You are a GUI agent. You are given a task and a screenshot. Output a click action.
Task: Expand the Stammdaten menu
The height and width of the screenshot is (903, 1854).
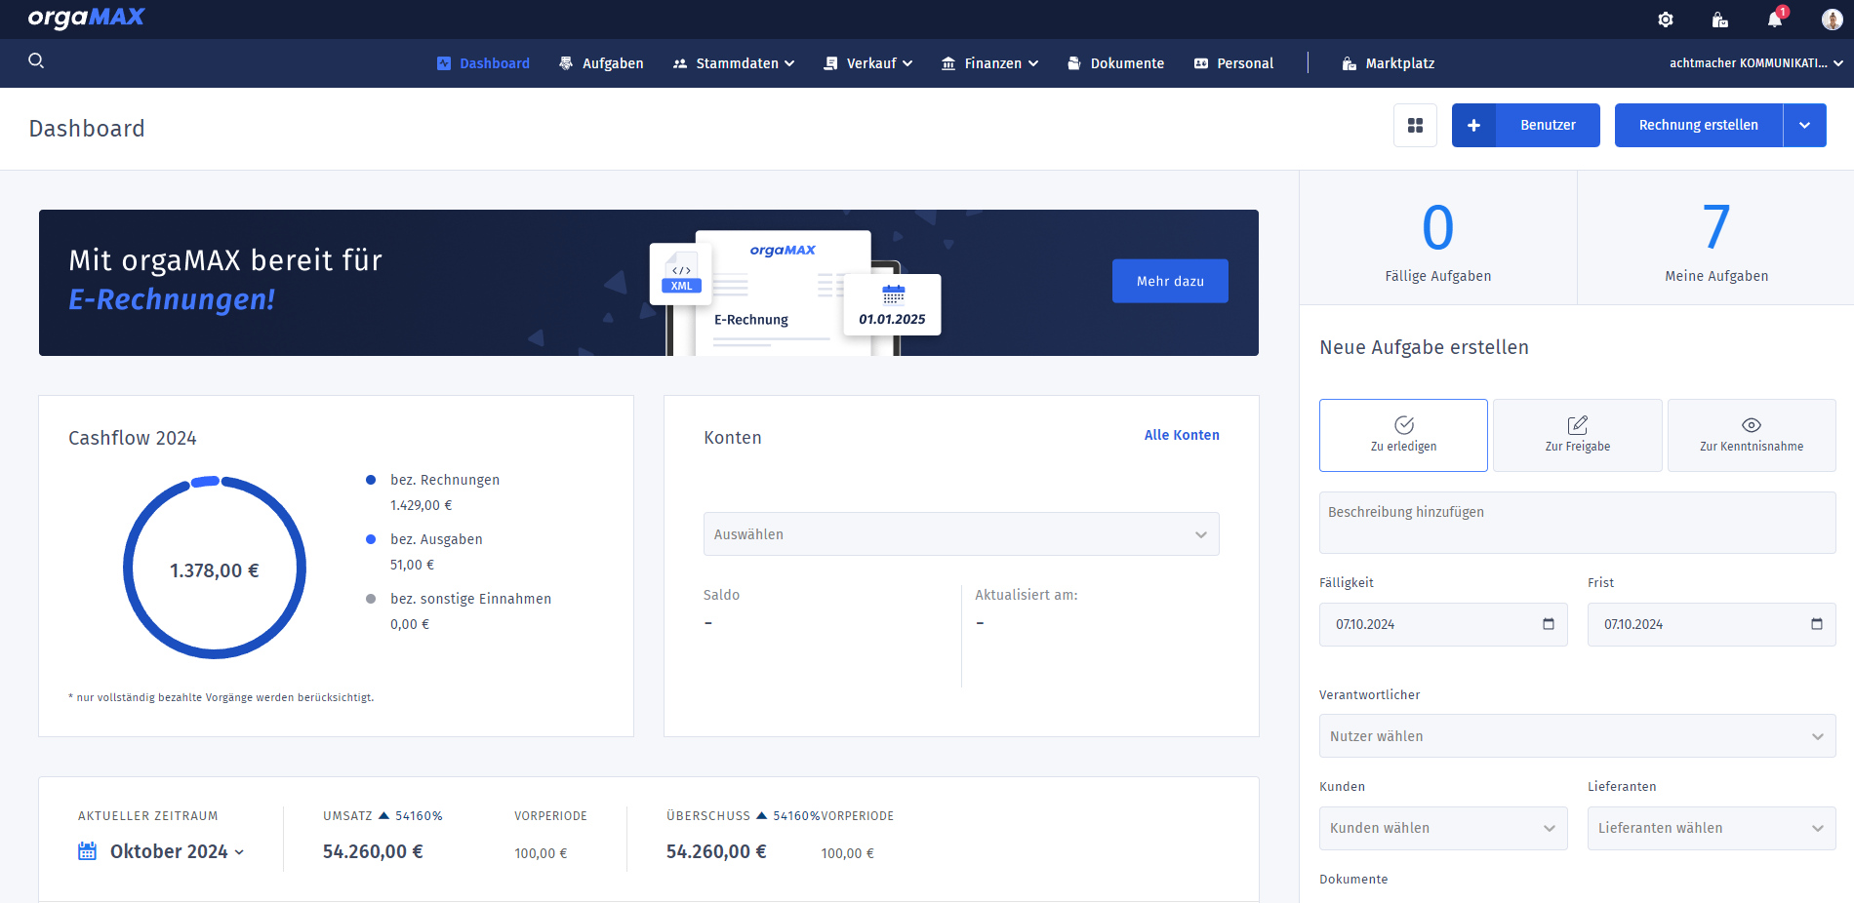[734, 63]
